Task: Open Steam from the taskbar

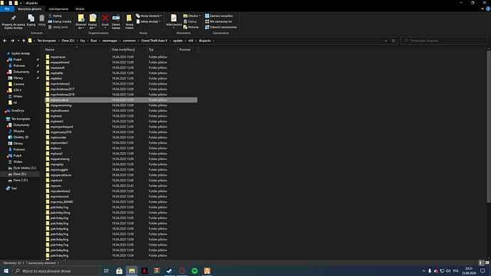Action: coord(169,271)
